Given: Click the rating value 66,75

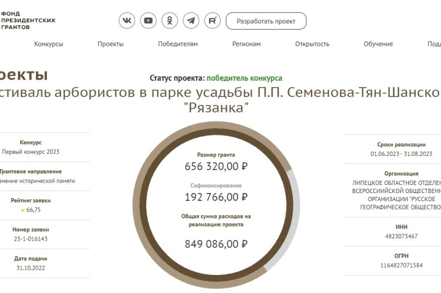Looking at the screenshot, I should 33,210.
